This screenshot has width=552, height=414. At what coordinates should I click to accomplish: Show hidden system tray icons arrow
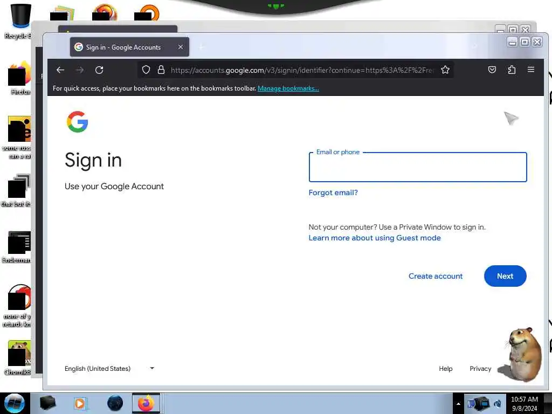pyautogui.click(x=458, y=404)
